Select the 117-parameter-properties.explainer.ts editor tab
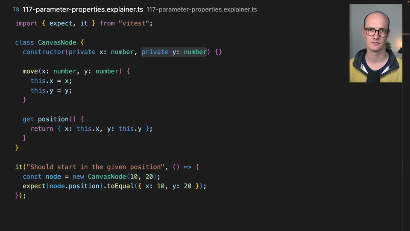This screenshot has width=410, height=231. pyautogui.click(x=82, y=9)
